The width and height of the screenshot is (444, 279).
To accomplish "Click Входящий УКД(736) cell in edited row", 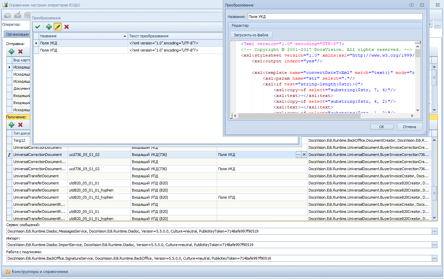I will pyautogui.click(x=174, y=155).
